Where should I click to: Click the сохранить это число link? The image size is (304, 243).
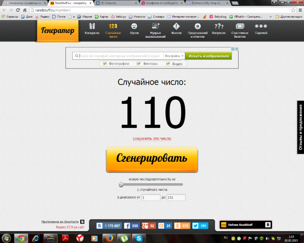tap(152, 138)
